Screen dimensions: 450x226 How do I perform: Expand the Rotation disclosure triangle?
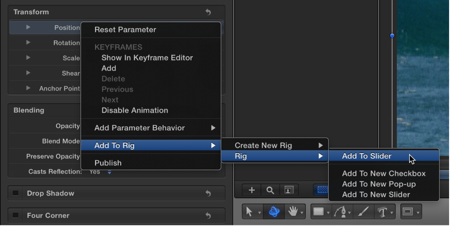tap(28, 43)
